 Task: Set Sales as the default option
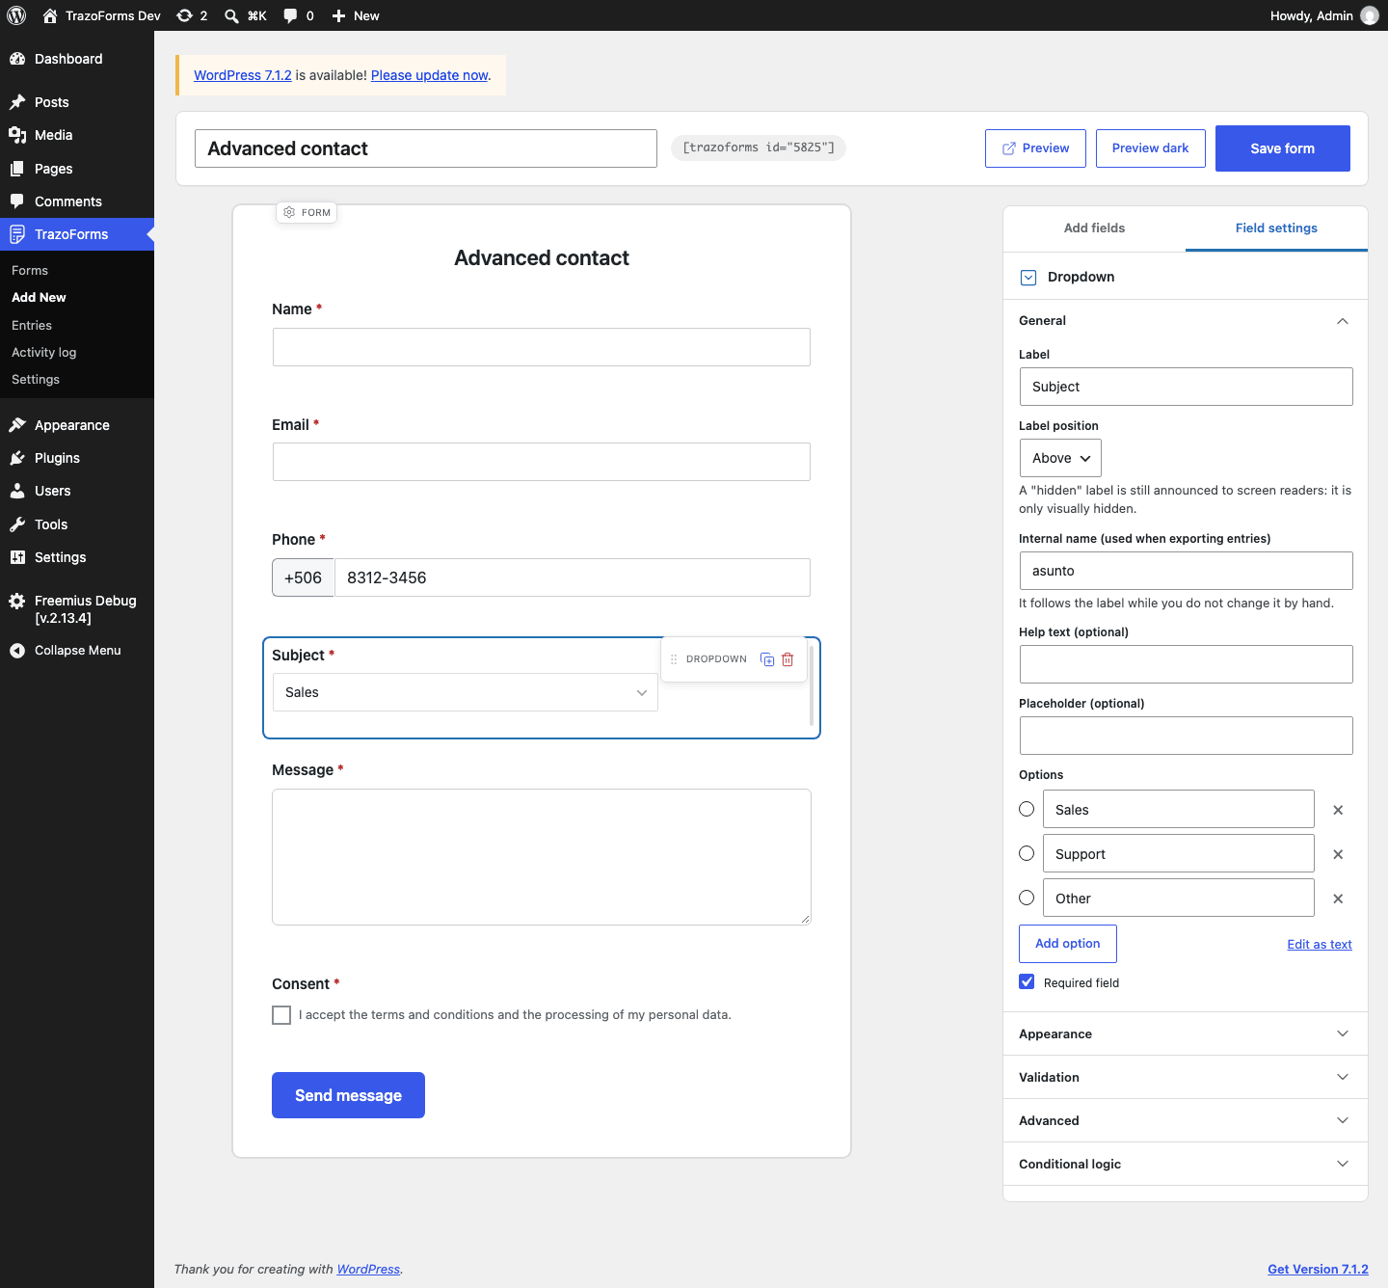pos(1027,809)
